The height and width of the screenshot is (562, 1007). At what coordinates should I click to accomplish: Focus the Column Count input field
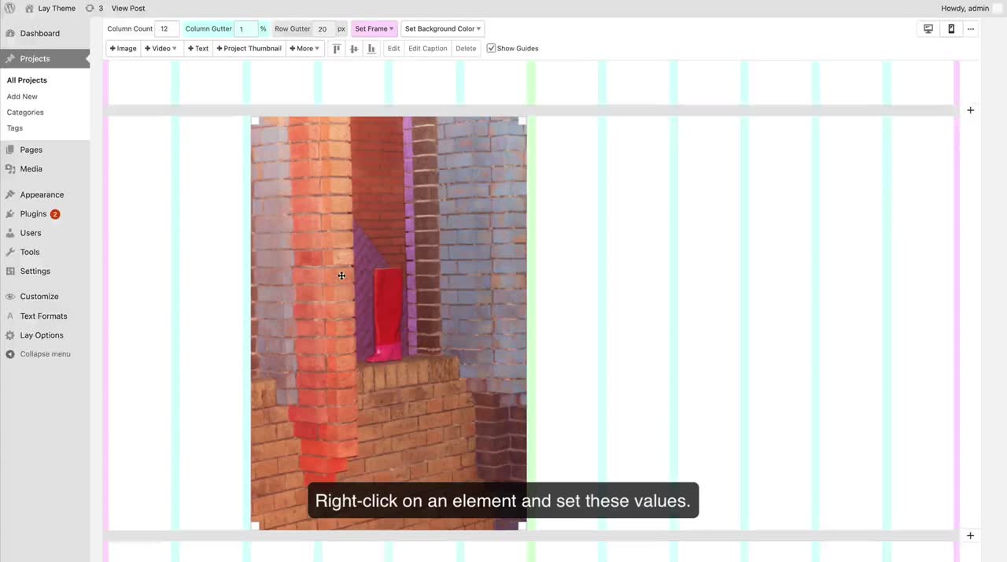(x=167, y=28)
